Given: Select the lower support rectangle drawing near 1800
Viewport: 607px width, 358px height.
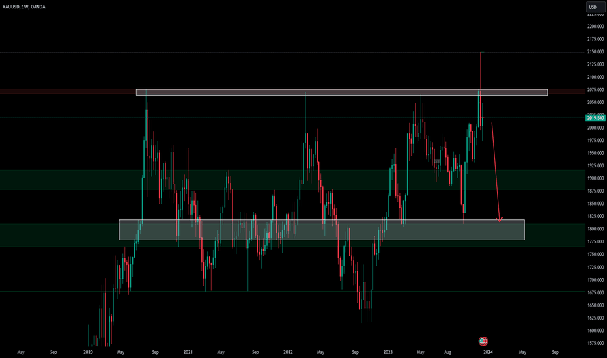Looking at the screenshot, I should [322, 230].
